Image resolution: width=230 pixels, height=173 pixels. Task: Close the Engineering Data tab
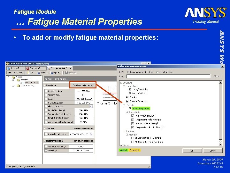coord(71,68)
